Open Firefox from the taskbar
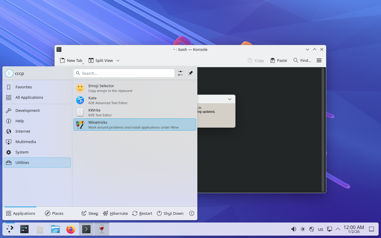 [71, 229]
